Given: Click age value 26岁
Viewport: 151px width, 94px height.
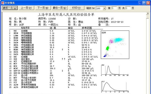Looking at the screenshot, I should [x=21, y=25].
